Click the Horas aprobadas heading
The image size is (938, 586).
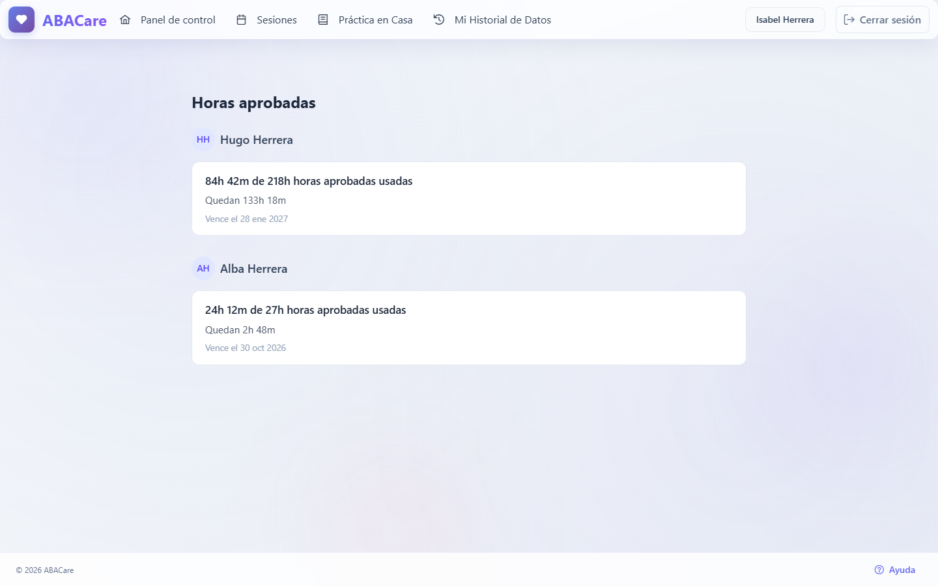[x=253, y=103]
